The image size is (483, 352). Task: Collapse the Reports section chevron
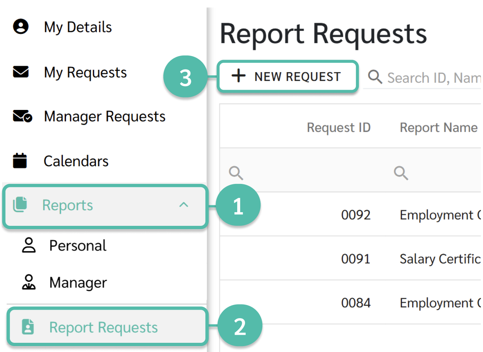pyautogui.click(x=183, y=205)
